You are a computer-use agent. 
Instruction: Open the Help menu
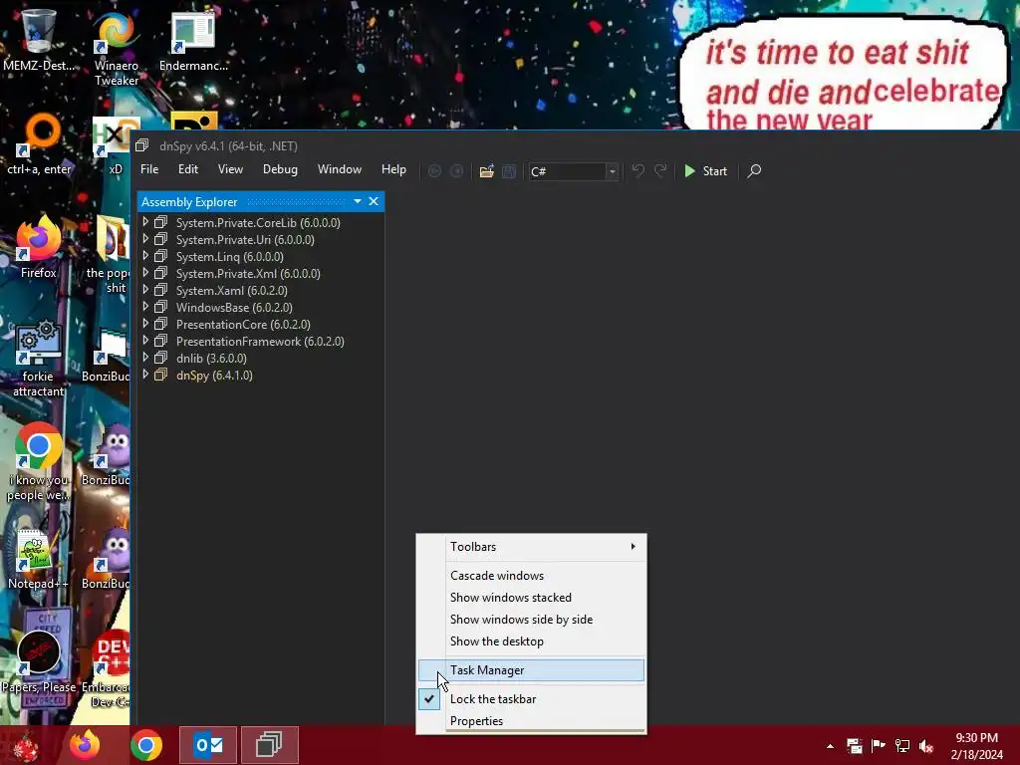(x=393, y=169)
